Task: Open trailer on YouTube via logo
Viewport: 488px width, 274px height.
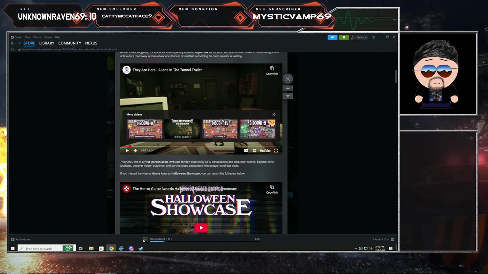Action: click(265, 150)
